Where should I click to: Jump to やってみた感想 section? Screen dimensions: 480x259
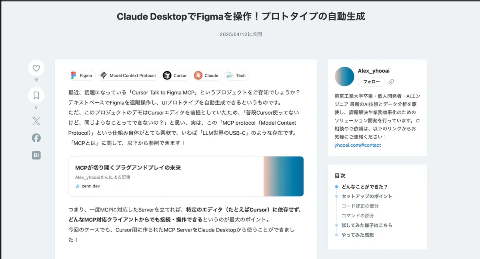tap(358, 235)
